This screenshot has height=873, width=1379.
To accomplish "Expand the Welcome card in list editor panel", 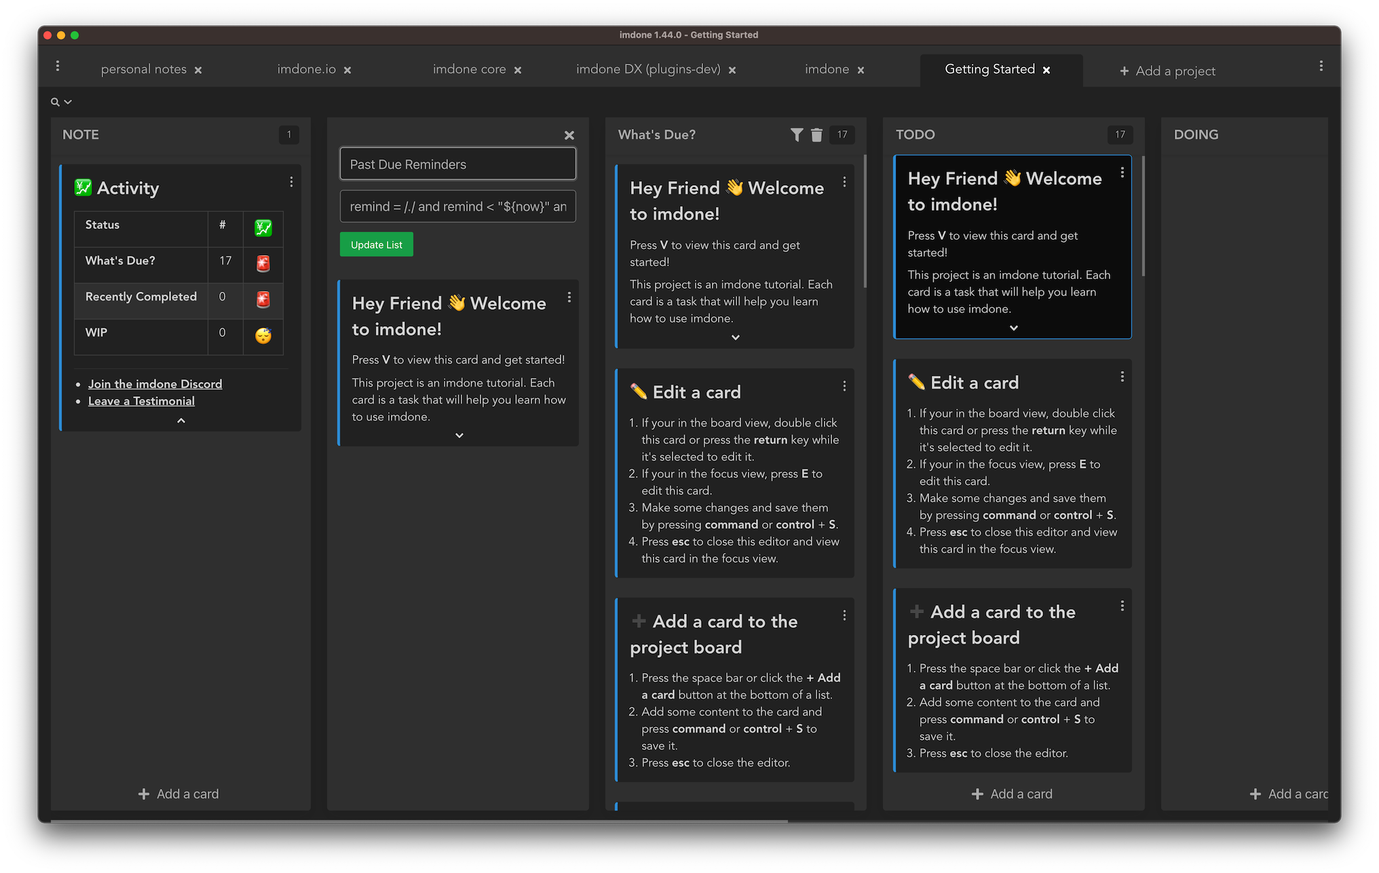I will click(459, 435).
